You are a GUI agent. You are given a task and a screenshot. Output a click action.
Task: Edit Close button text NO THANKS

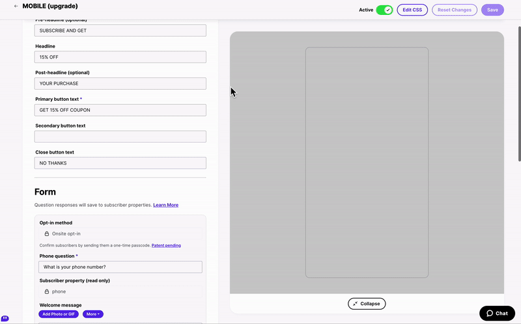(120, 163)
